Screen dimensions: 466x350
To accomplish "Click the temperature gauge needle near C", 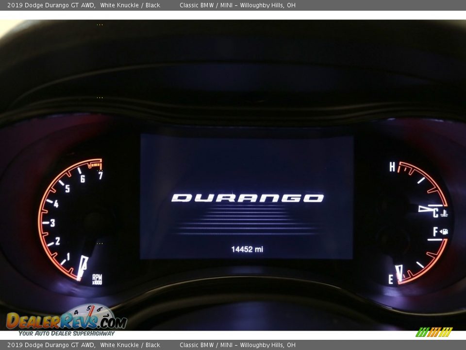I will [426, 209].
